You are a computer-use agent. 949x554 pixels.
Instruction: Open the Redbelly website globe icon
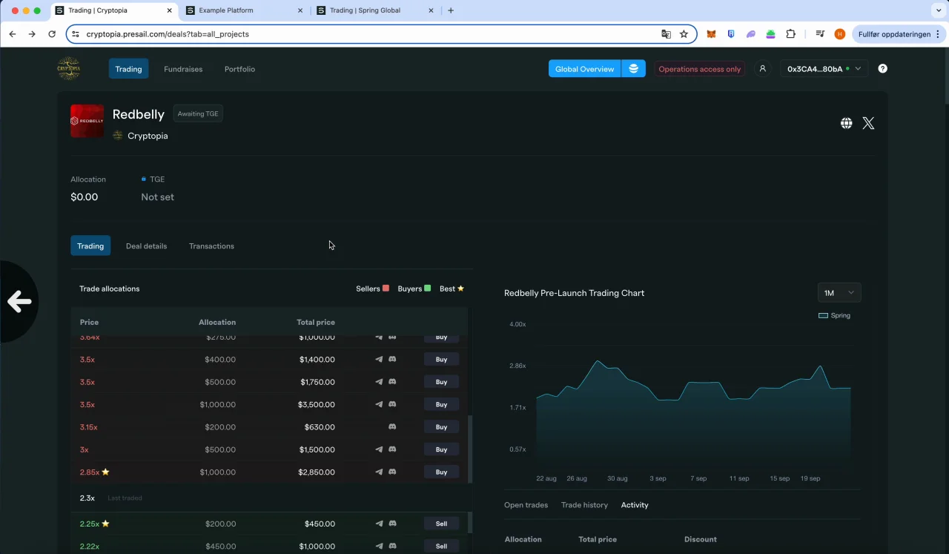[846, 123]
